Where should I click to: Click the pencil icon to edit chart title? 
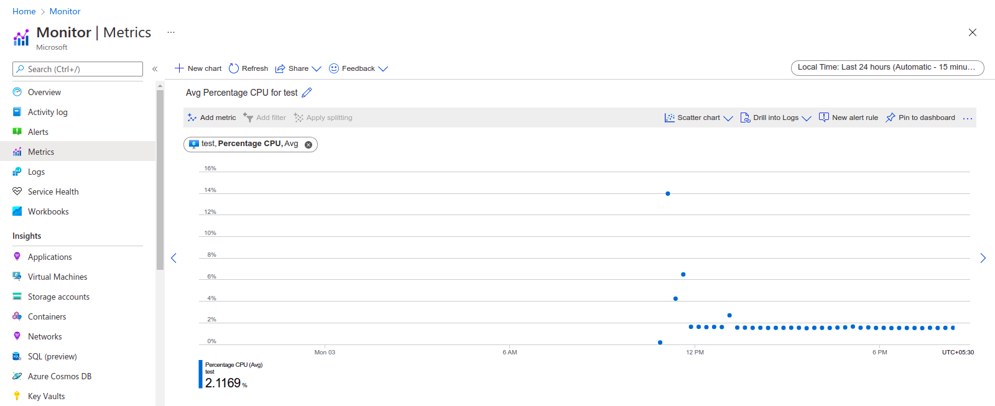point(307,93)
